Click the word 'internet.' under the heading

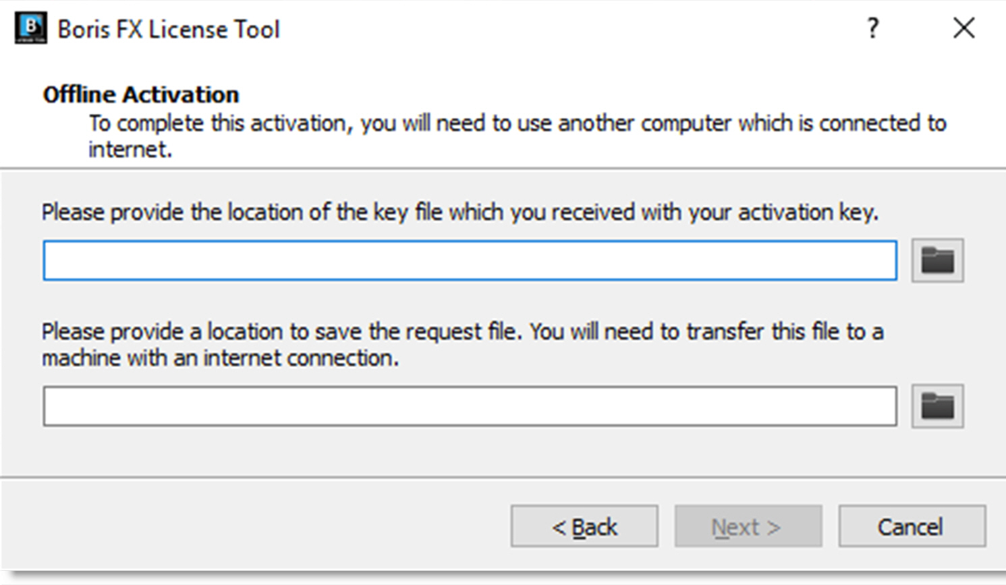click(x=130, y=149)
